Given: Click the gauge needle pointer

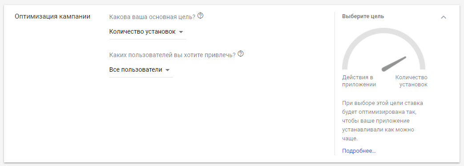Looking at the screenshot, I should tap(394, 64).
